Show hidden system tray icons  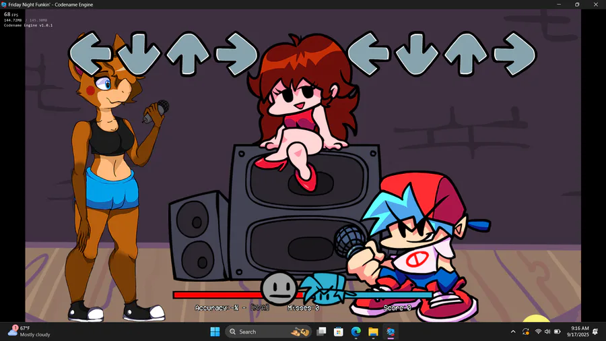(x=513, y=332)
